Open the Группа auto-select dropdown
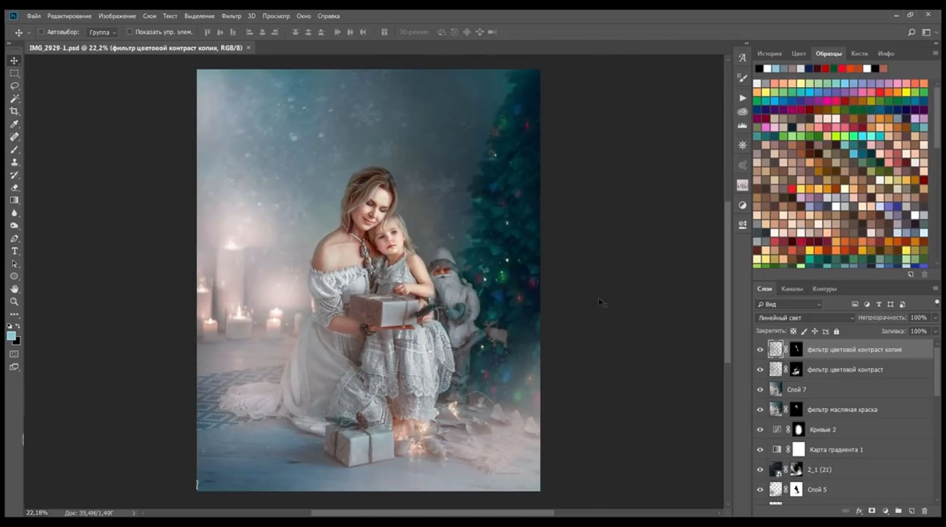The width and height of the screenshot is (946, 527). tap(102, 32)
